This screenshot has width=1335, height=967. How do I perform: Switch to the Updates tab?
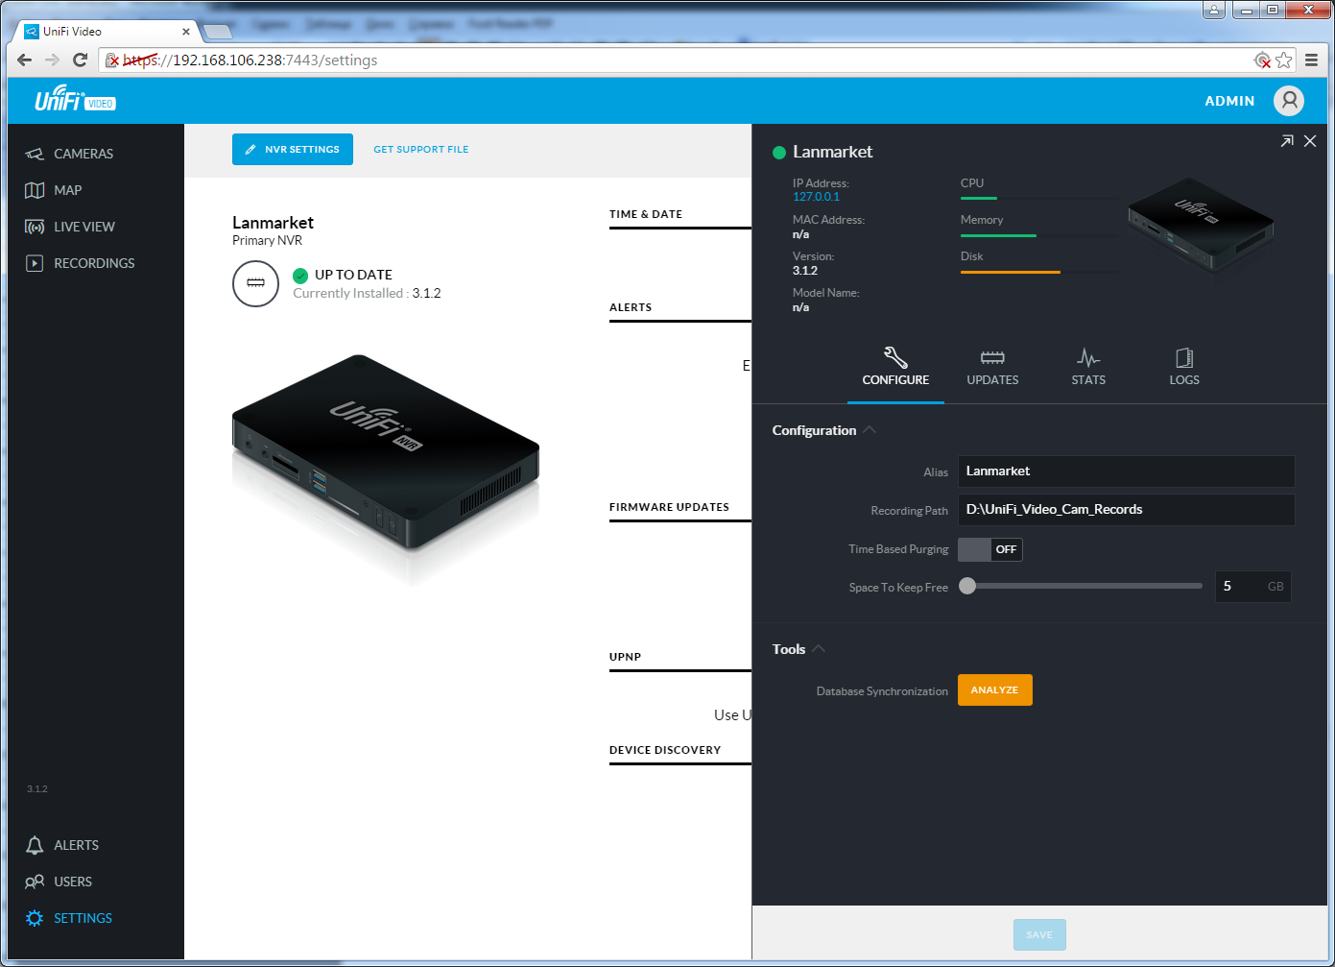(x=992, y=368)
